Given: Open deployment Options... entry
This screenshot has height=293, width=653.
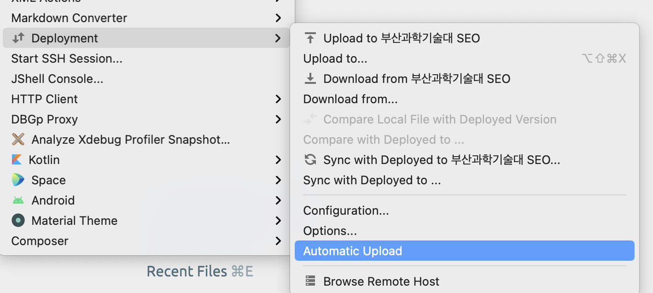Looking at the screenshot, I should tap(465, 231).
